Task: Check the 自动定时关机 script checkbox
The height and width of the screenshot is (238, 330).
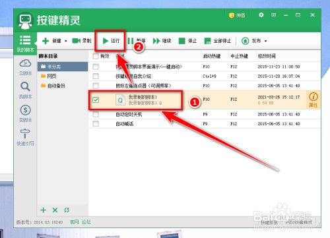Action: click(x=96, y=114)
